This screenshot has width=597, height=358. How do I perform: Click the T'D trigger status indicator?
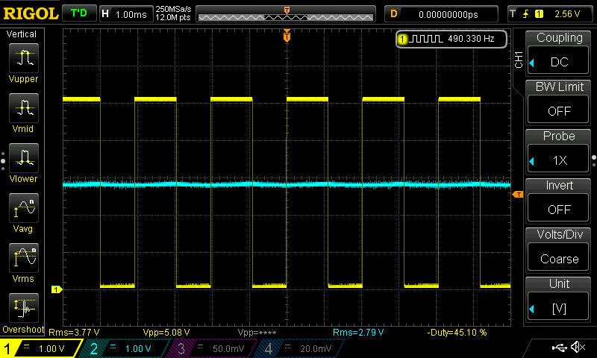[79, 13]
